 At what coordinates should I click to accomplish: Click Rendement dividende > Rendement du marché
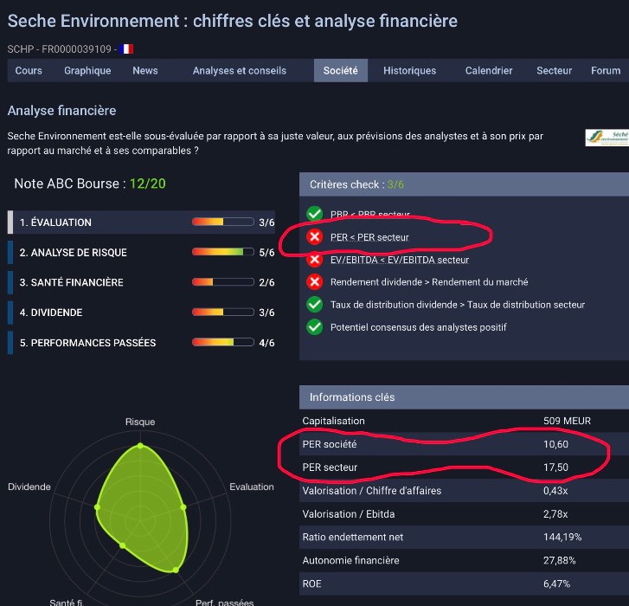(429, 282)
